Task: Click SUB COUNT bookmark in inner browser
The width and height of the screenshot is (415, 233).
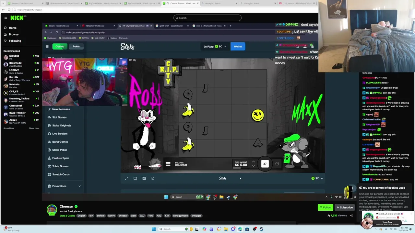Action: click(x=98, y=38)
